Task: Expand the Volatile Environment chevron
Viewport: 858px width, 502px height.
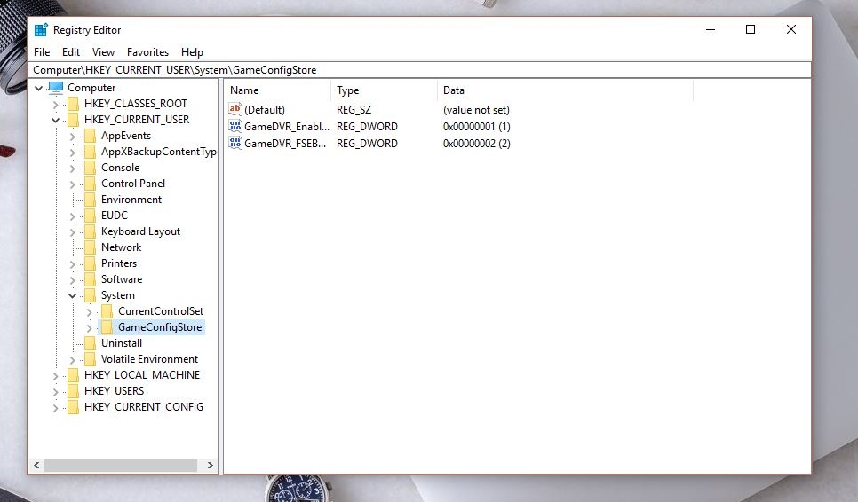Action: (72, 360)
